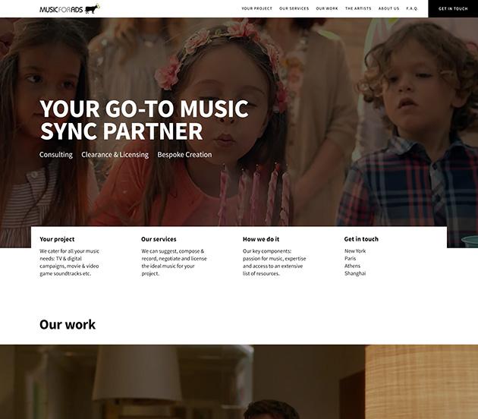This screenshot has width=478, height=419.
Task: Choose the New York office link
Action: tap(355, 251)
